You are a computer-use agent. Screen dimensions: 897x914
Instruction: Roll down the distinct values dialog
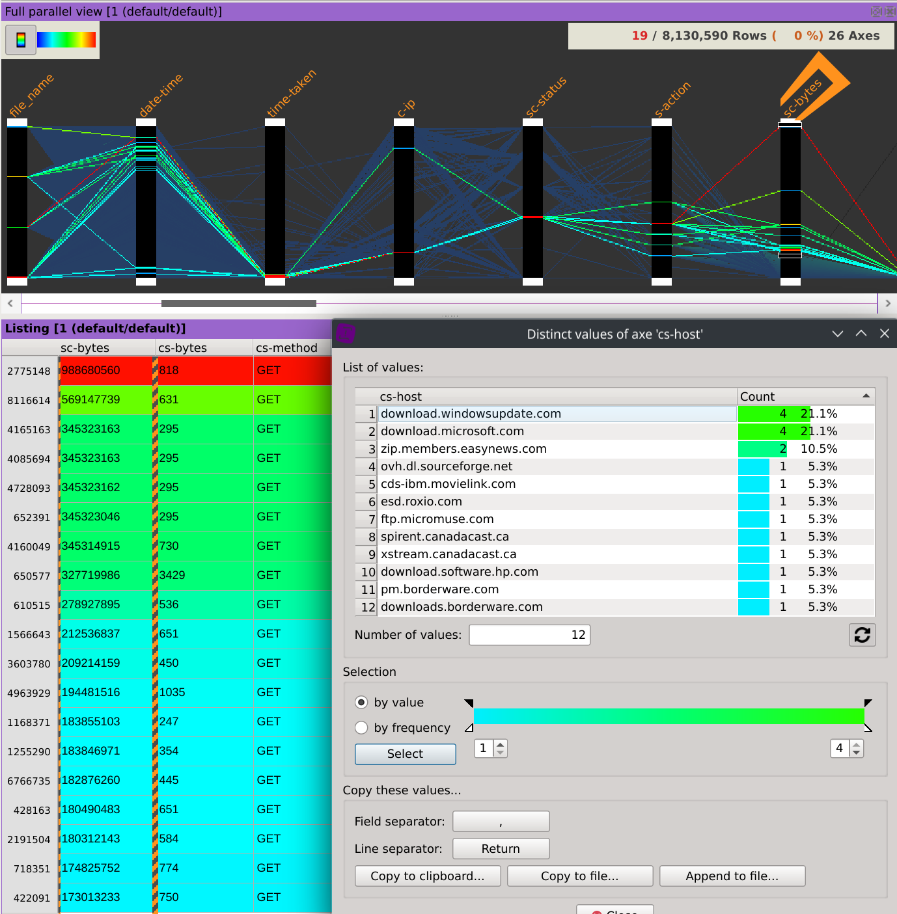click(x=838, y=334)
